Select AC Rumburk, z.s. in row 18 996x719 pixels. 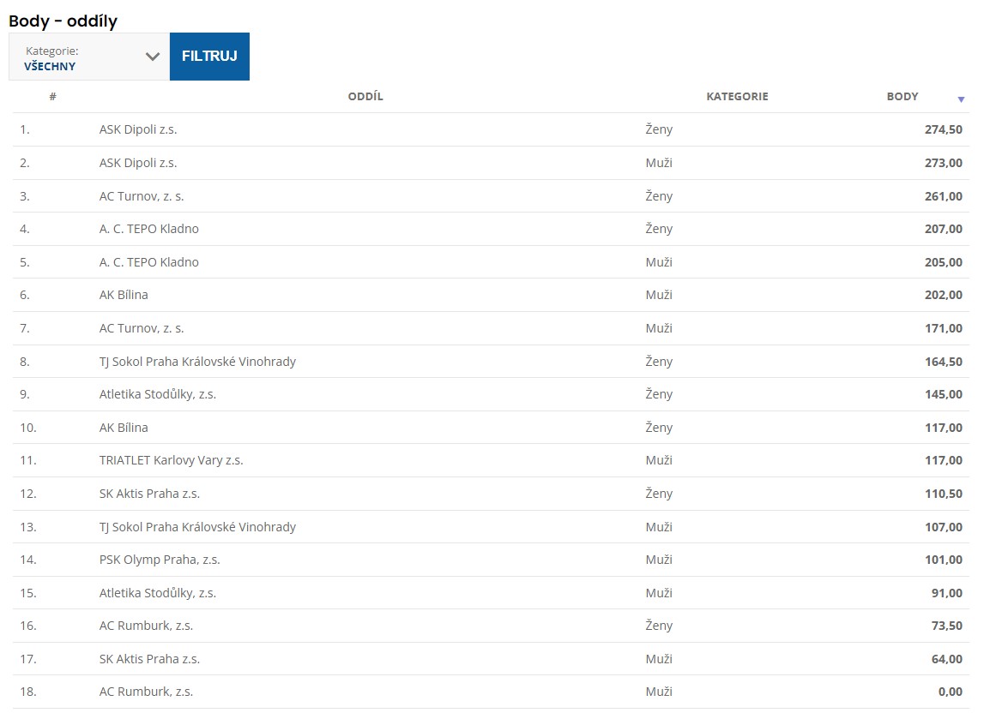tap(146, 692)
